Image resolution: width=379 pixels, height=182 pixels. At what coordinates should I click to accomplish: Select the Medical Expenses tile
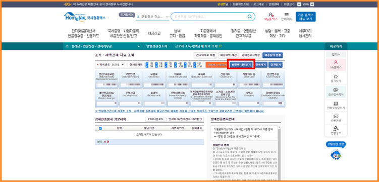178,79
